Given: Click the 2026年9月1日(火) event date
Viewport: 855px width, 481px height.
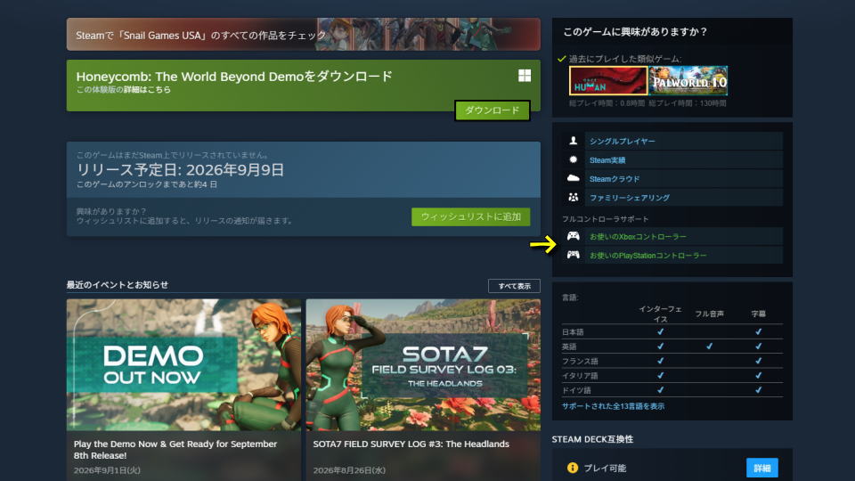Looking at the screenshot, I should coord(107,470).
